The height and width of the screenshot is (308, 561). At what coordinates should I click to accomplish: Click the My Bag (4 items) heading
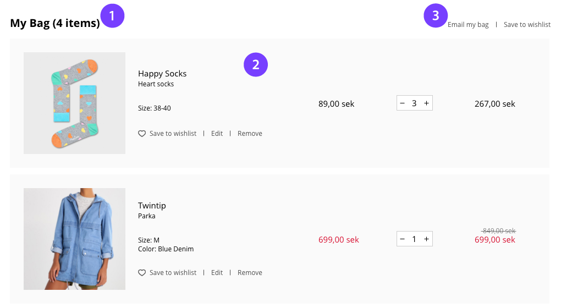55,23
